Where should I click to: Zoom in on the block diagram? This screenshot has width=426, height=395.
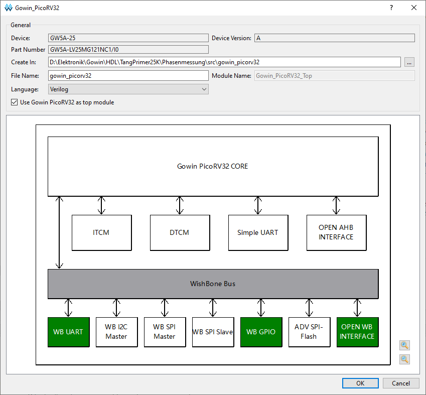click(404, 345)
